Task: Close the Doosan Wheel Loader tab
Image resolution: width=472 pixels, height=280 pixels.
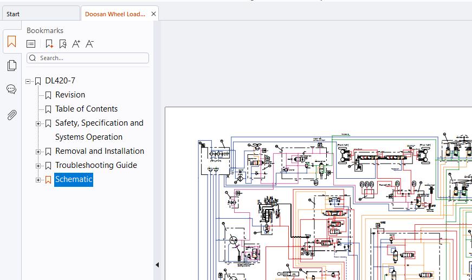Action: (x=153, y=14)
